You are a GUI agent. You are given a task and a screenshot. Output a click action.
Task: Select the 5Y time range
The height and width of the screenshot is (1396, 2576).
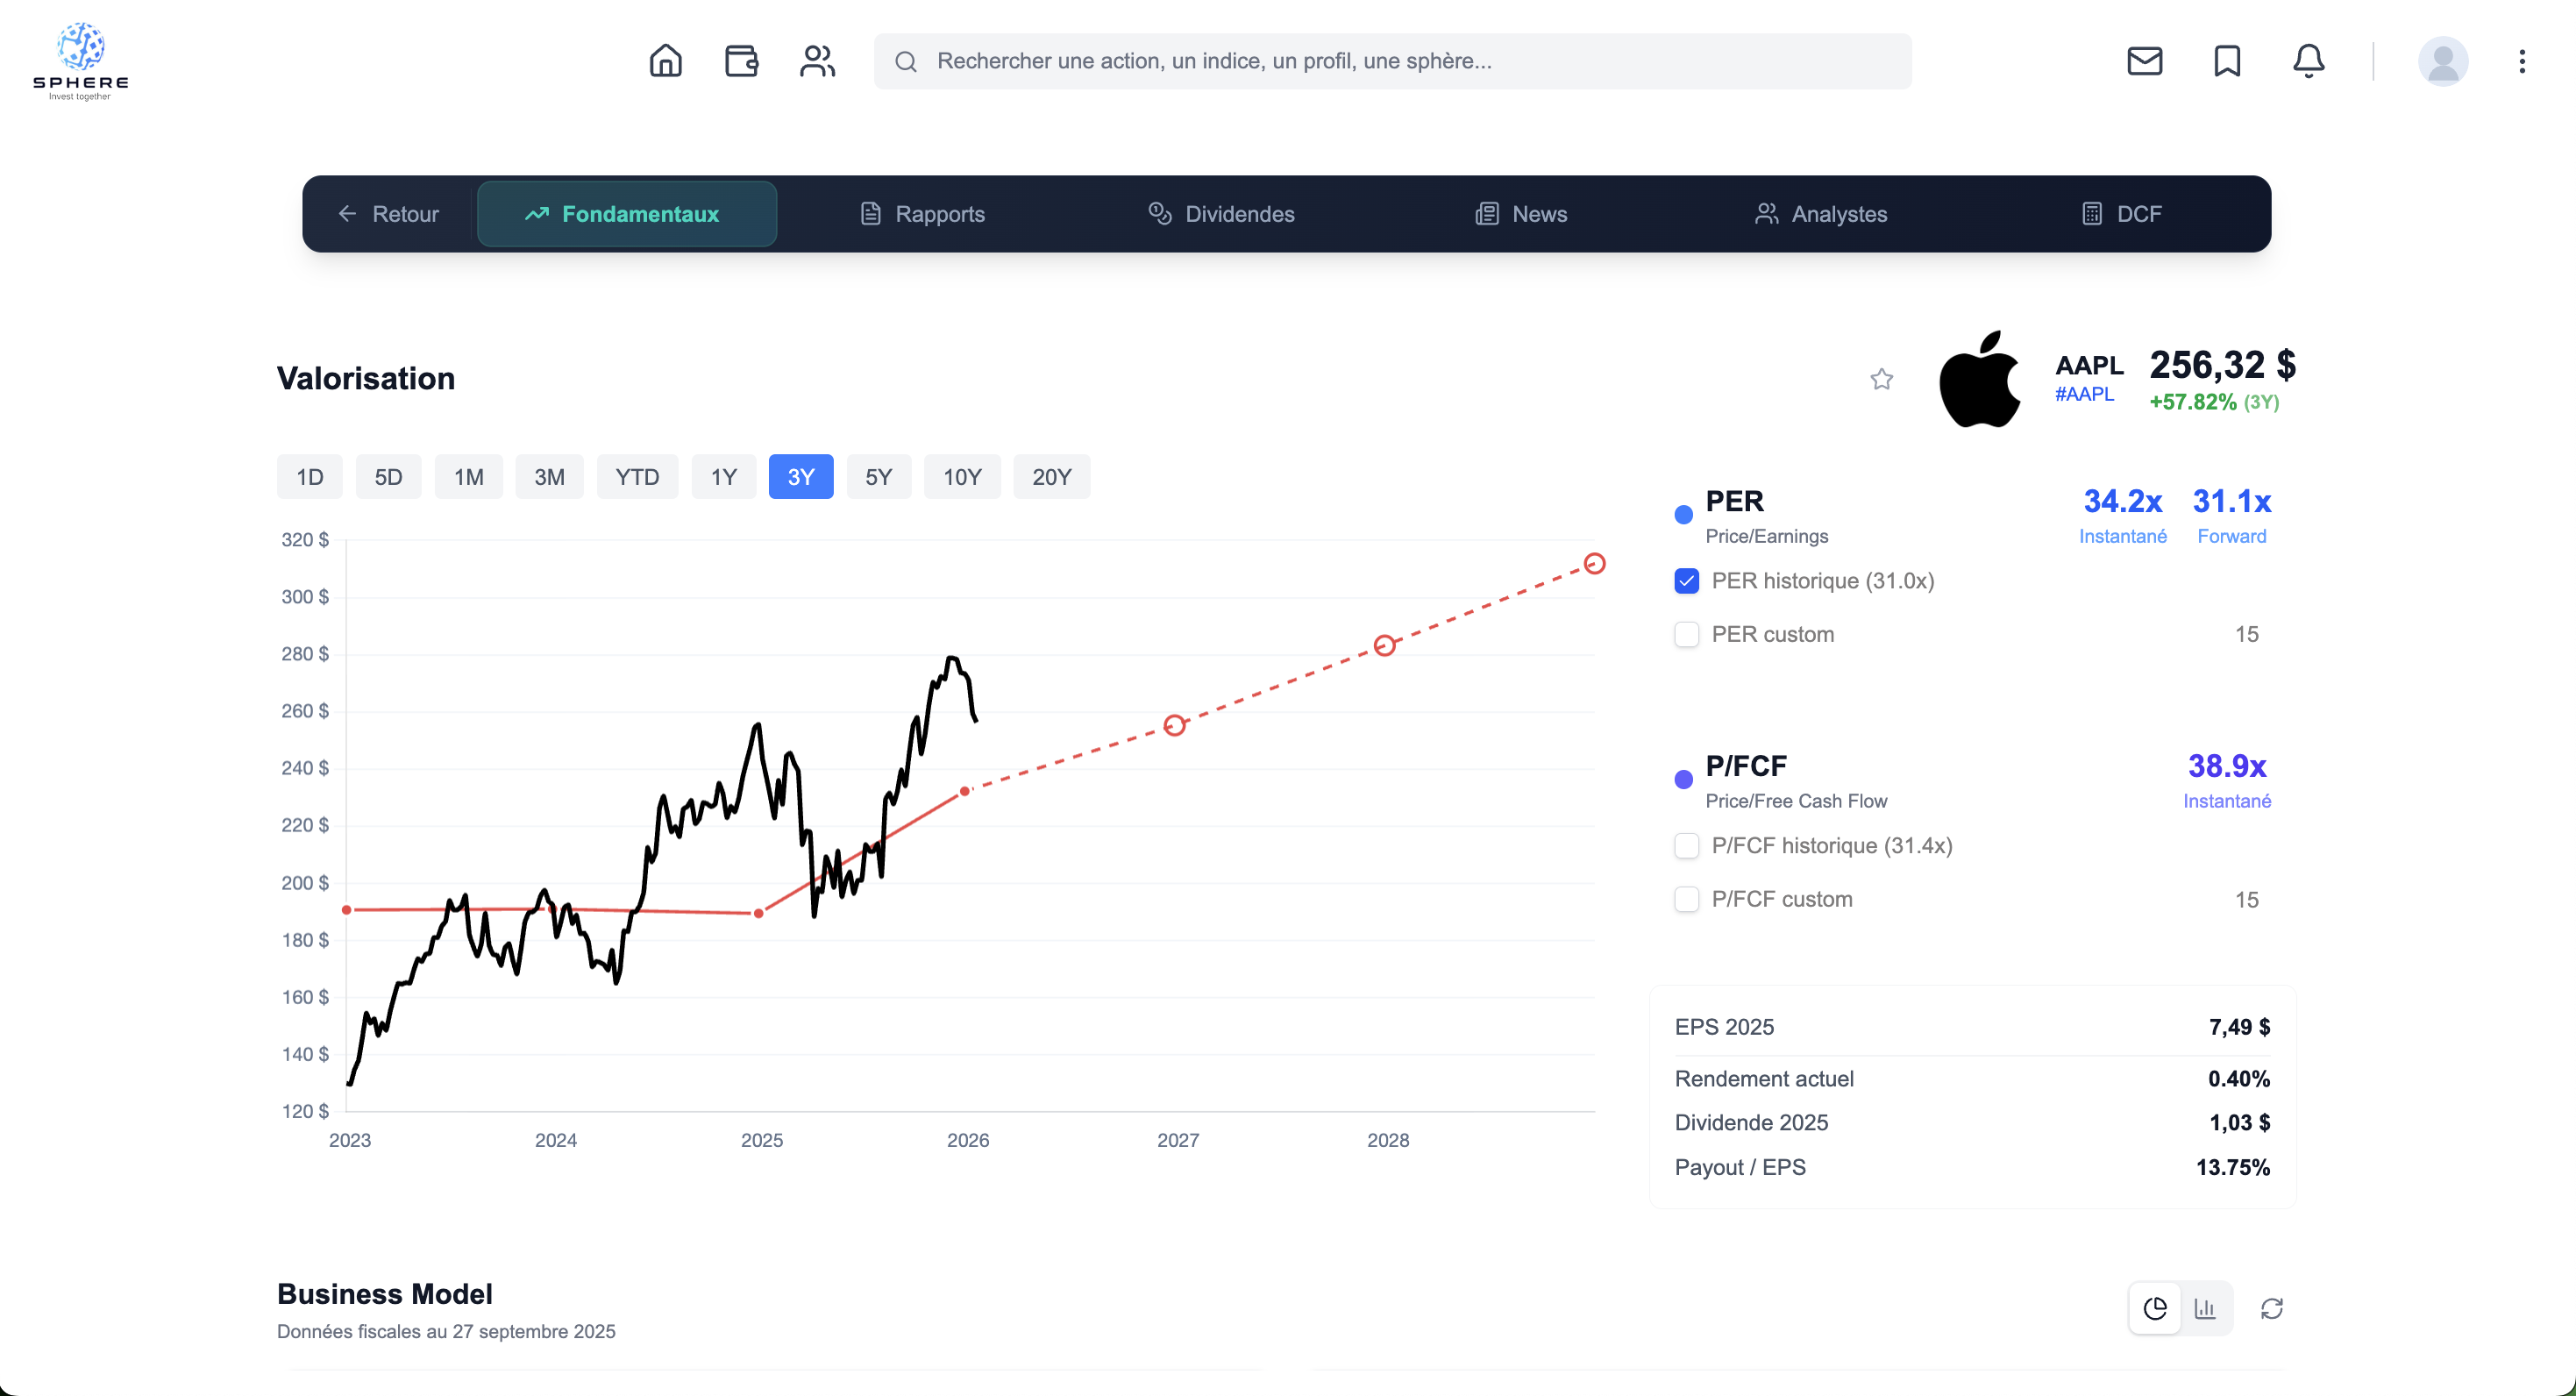pyautogui.click(x=878, y=477)
